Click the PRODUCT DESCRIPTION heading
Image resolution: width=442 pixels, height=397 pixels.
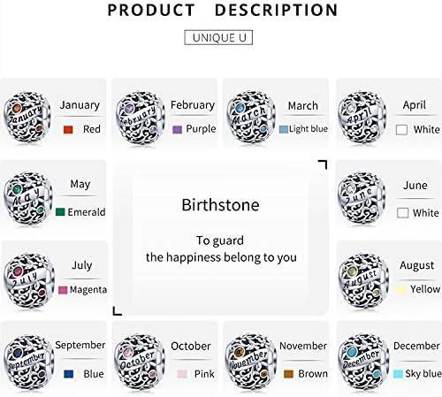point(223,10)
